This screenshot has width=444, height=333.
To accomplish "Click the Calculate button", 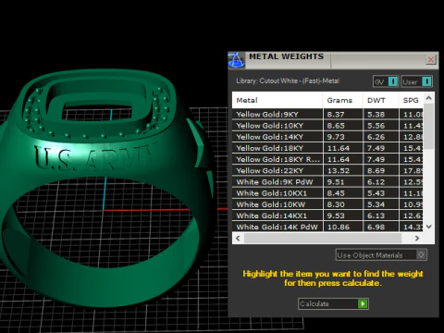I will (x=333, y=303).
